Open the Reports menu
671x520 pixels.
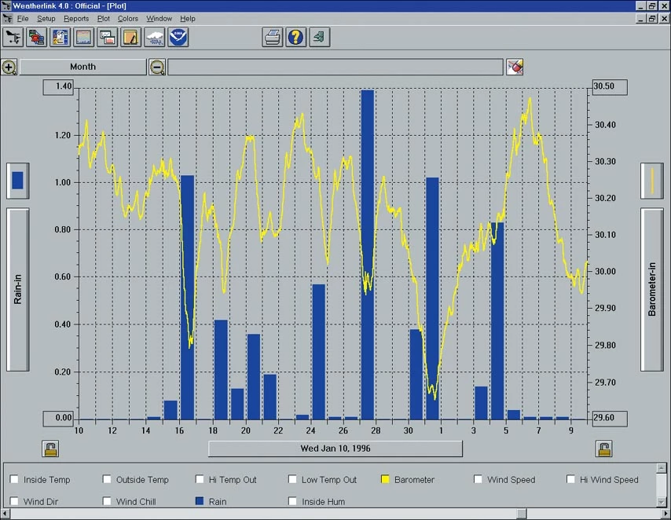pos(76,18)
